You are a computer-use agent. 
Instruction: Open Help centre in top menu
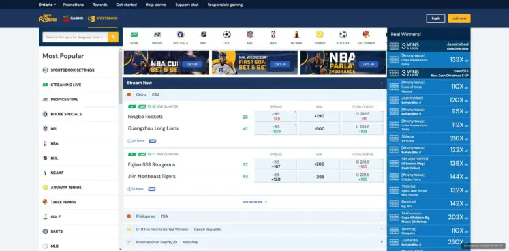coord(156,5)
